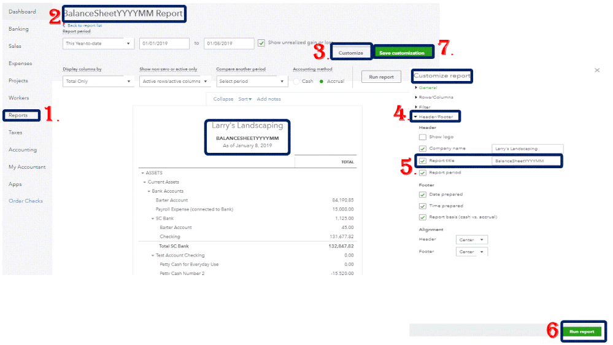This screenshot has width=613, height=345.
Task: Enable Show logo checkbox
Action: click(423, 138)
